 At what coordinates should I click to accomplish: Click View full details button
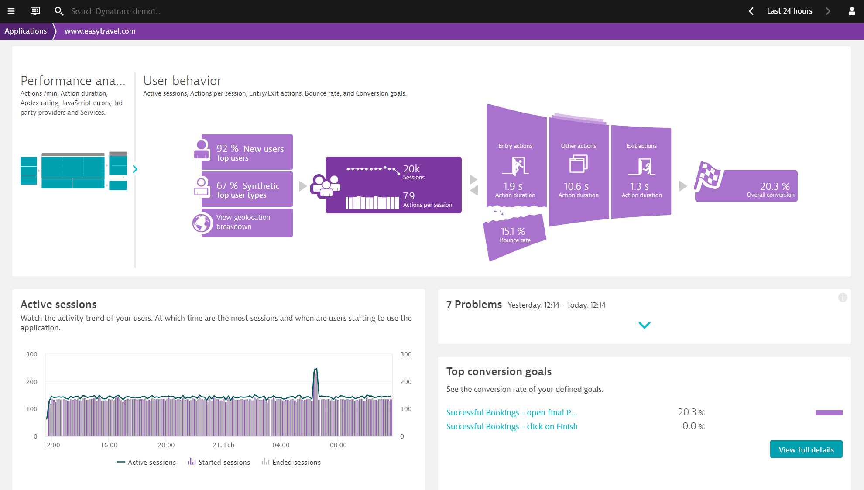(x=806, y=449)
